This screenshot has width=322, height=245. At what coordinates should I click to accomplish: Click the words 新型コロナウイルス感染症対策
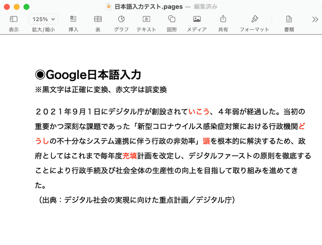(x=188, y=126)
